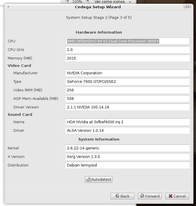The width and height of the screenshot is (196, 206).
Task: Cancel the Cedega Setup Wizard
Action: coord(177,196)
